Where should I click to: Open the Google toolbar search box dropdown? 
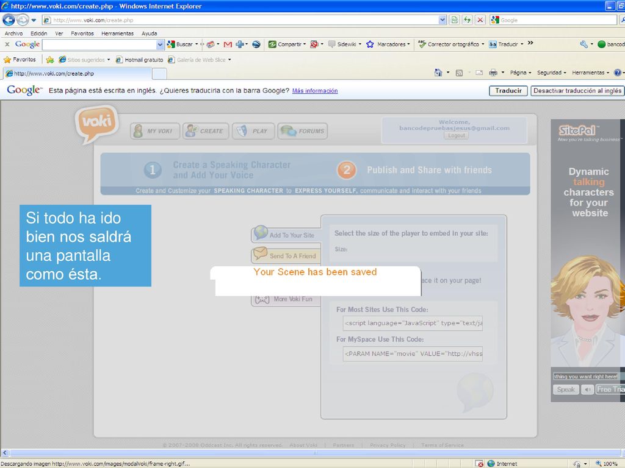tap(160, 44)
